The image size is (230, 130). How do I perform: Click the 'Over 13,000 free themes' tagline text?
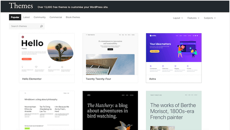coord(73,7)
